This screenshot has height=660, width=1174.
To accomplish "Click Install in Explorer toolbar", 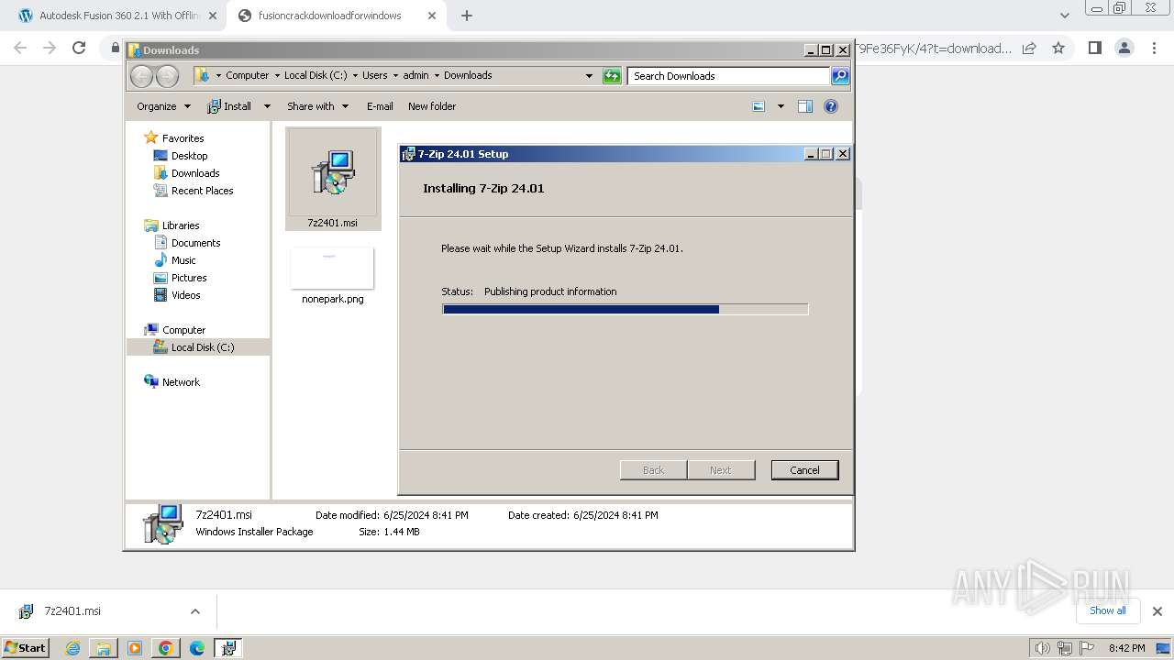I will (x=229, y=106).
